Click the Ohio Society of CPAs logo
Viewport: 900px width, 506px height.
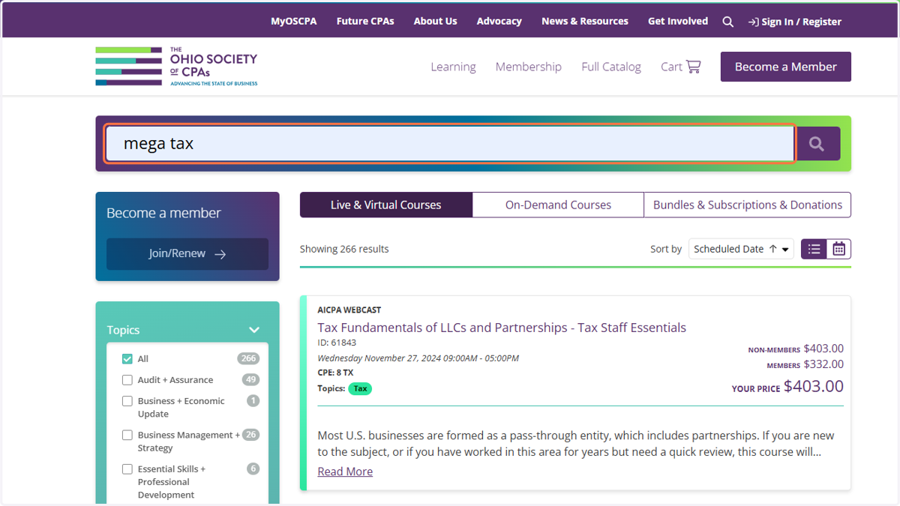coord(176,66)
